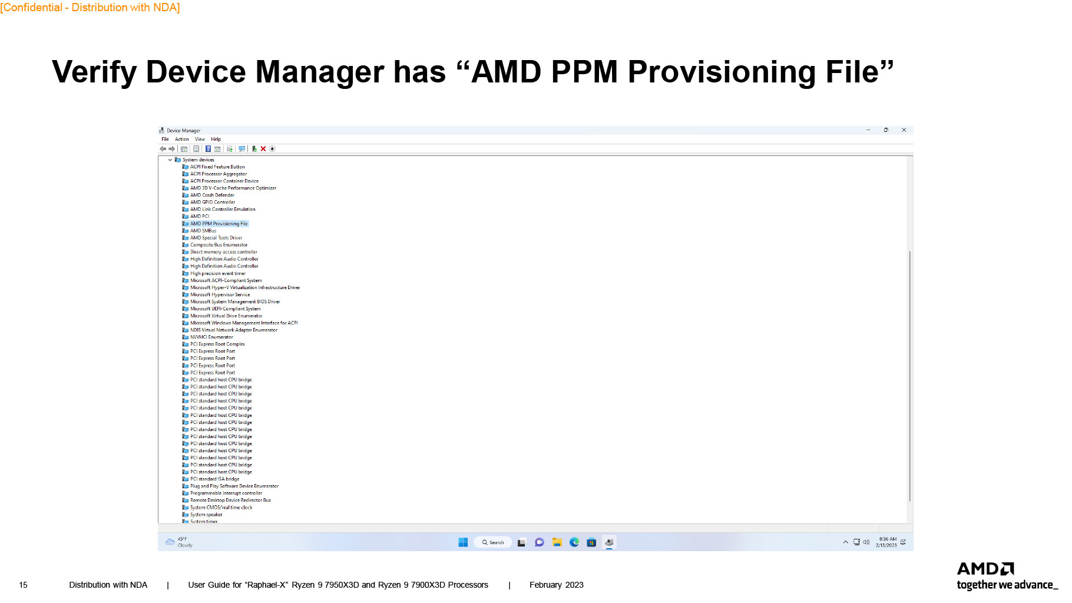Open Microsoft Store from the taskbar

pyautogui.click(x=591, y=542)
